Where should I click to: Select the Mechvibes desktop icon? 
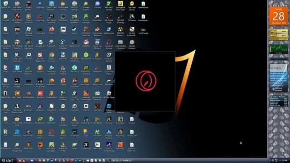click(97, 146)
